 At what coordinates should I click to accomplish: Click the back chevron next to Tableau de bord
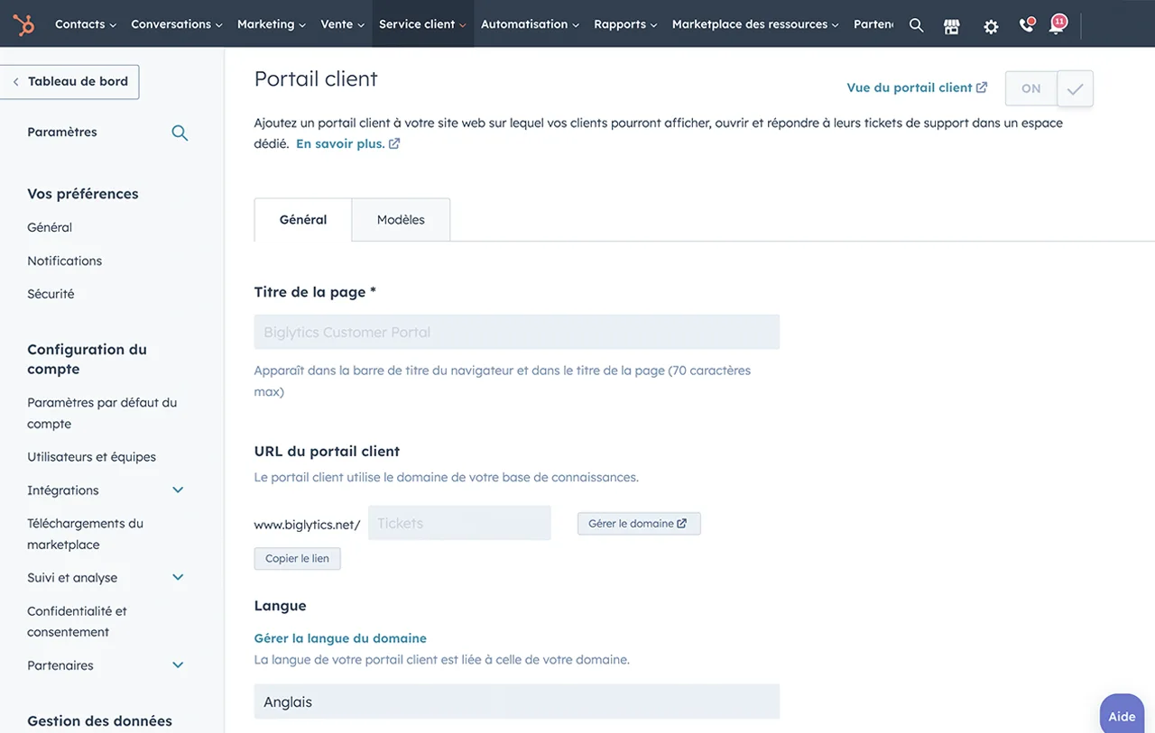[14, 81]
